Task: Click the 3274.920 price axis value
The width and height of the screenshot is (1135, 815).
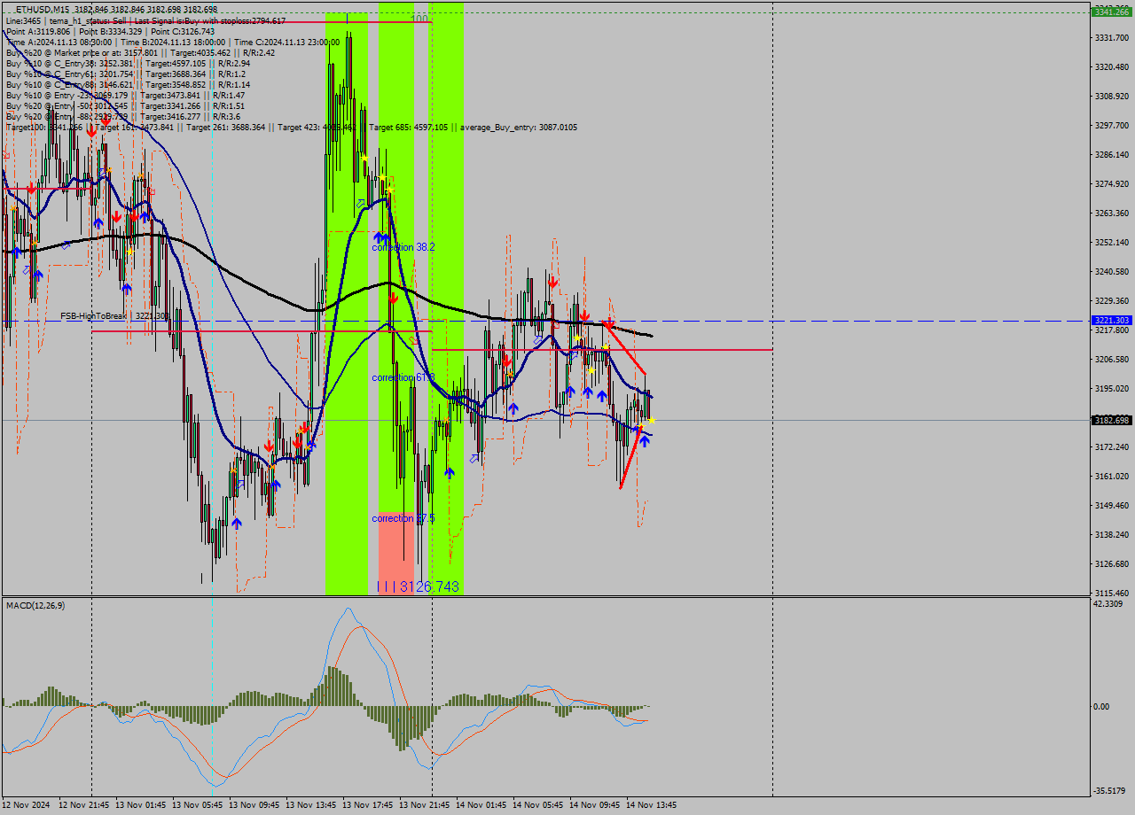Action: 1113,183
